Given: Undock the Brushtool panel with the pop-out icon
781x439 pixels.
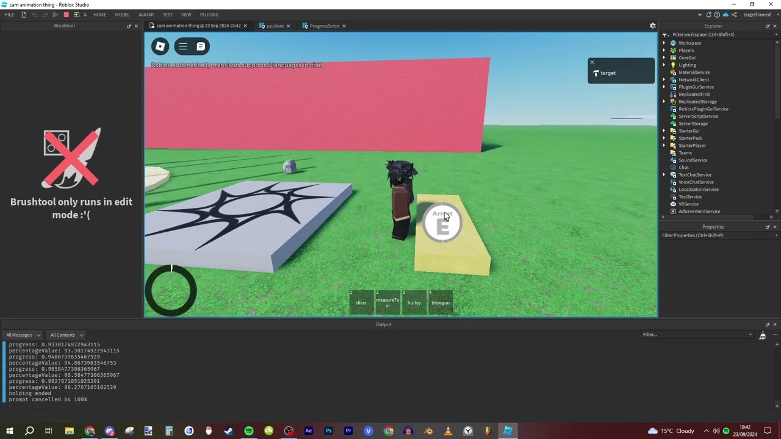Looking at the screenshot, I should (x=129, y=26).
